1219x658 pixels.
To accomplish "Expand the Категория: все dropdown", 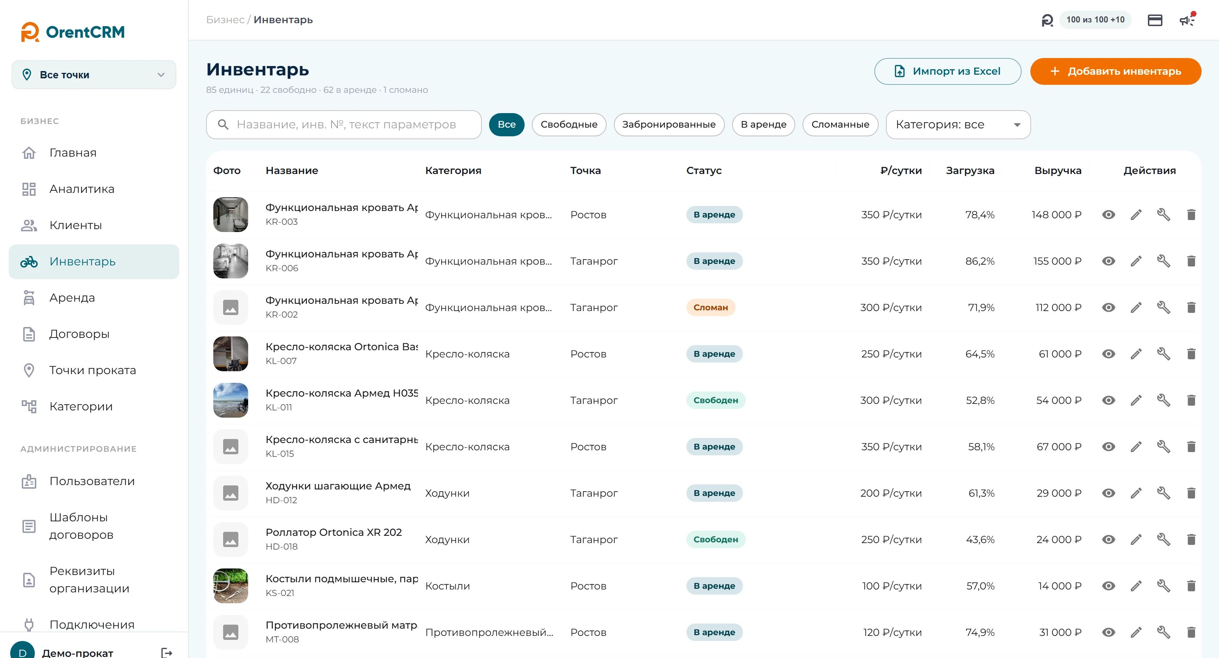I will [958, 124].
